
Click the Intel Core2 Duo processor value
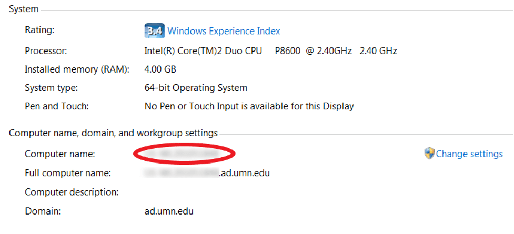point(270,51)
